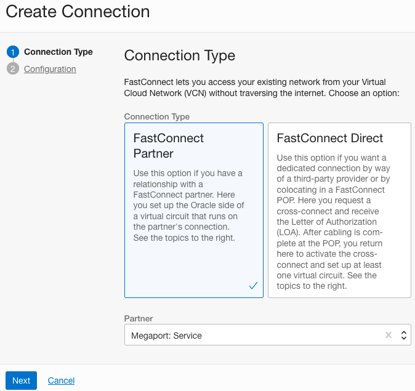Go to the Connection Type step

coord(58,52)
